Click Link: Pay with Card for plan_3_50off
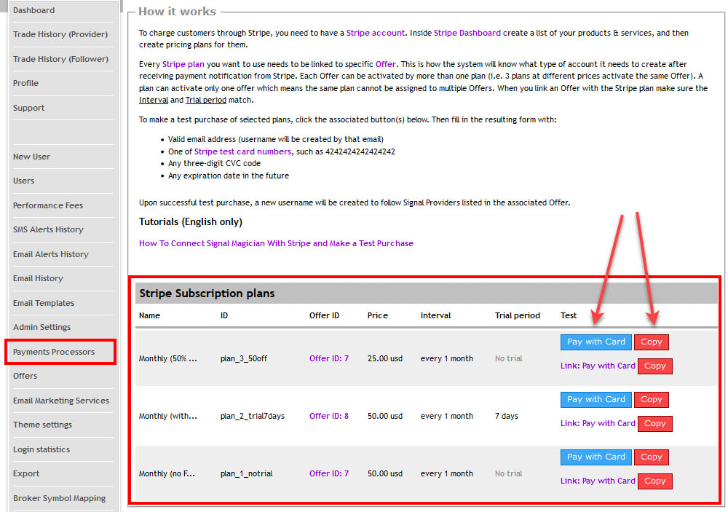The image size is (728, 512). 598,366
